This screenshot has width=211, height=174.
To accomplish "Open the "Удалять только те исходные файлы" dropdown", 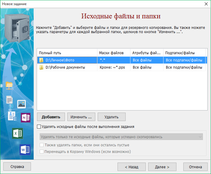I will (x=121, y=137).
